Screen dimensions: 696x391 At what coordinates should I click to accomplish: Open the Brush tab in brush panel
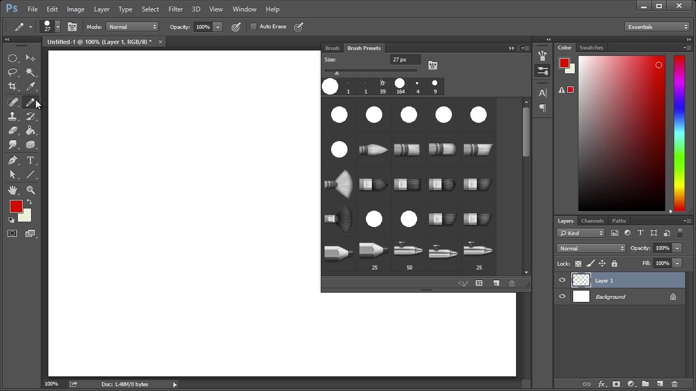coord(332,48)
